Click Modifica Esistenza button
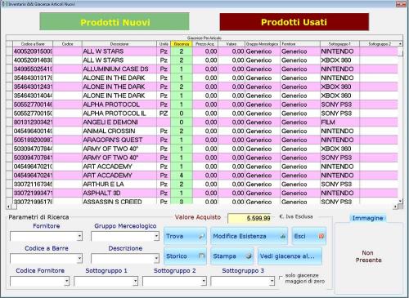Image resolution: width=409 pixels, height=298 pixels. 249,236
